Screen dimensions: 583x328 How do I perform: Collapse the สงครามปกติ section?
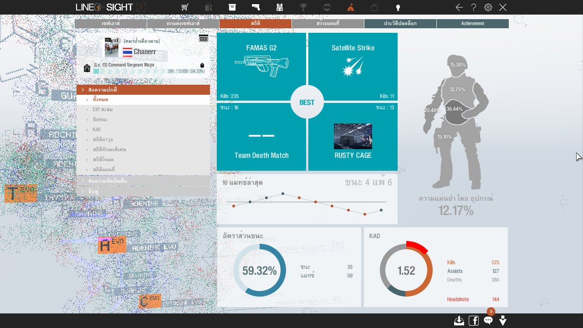(x=143, y=90)
